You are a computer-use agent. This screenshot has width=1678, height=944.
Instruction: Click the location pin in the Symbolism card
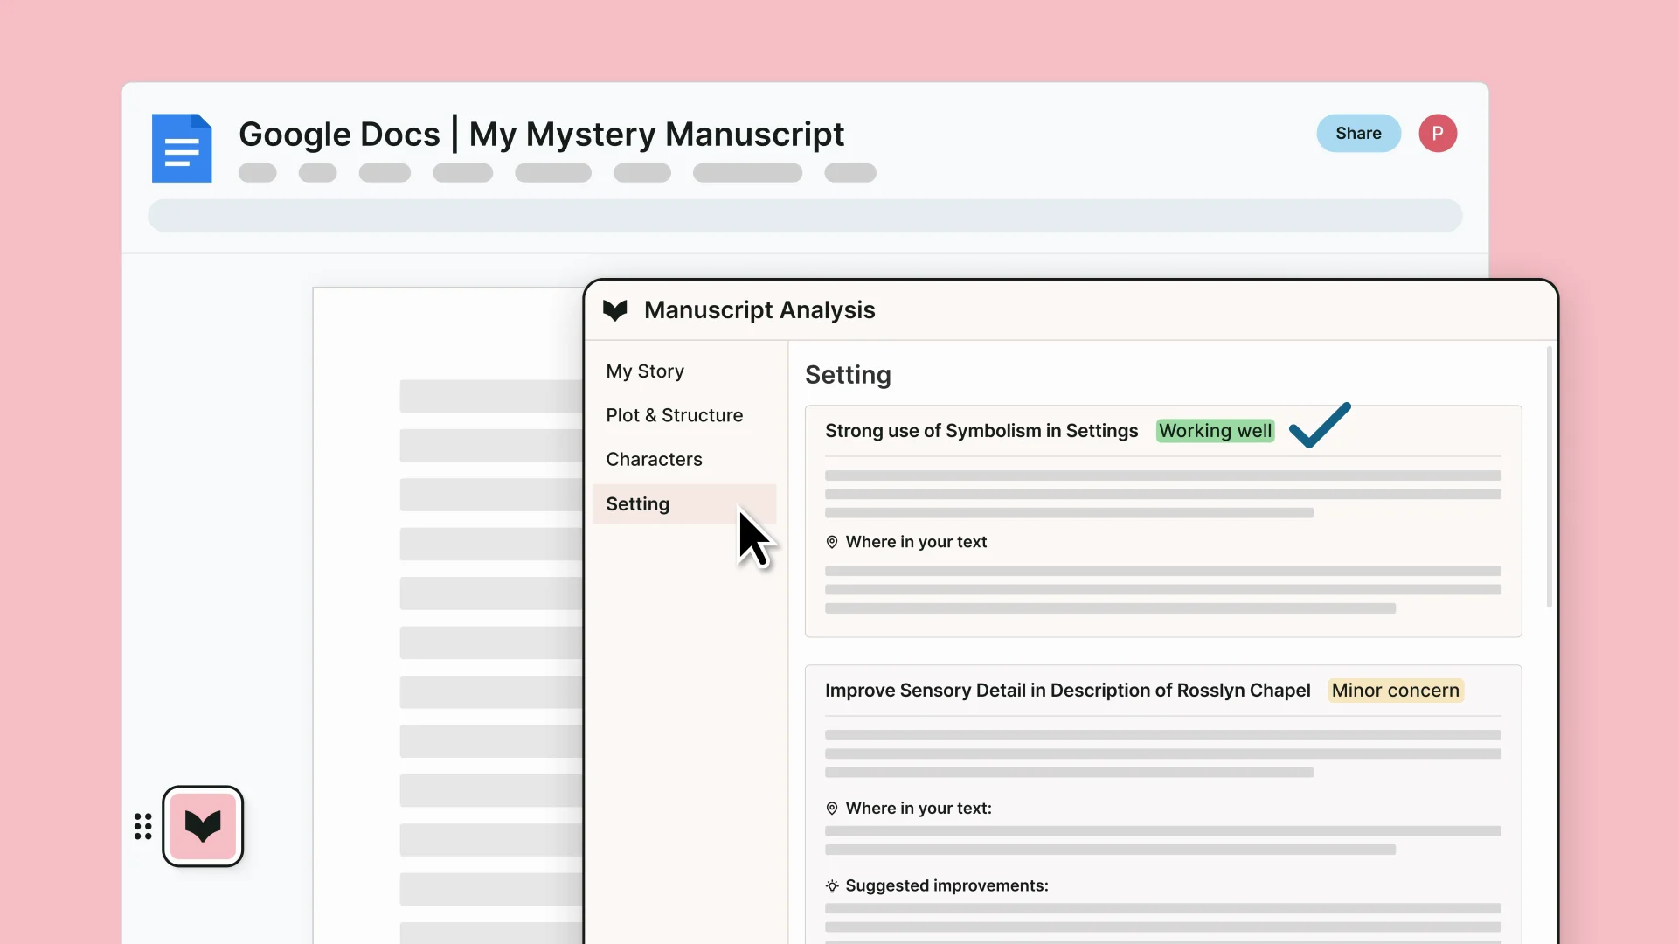pos(832,542)
